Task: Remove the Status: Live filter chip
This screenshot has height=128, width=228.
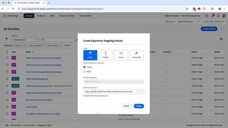Action: (25, 45)
